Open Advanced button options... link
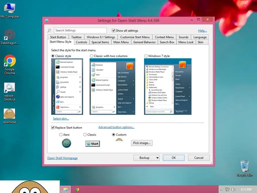The width and height of the screenshot is (257, 193). pos(116,127)
